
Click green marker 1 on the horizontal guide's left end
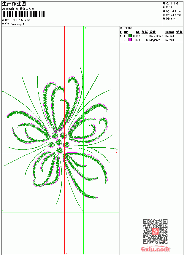pyautogui.click(x=3, y=211)
